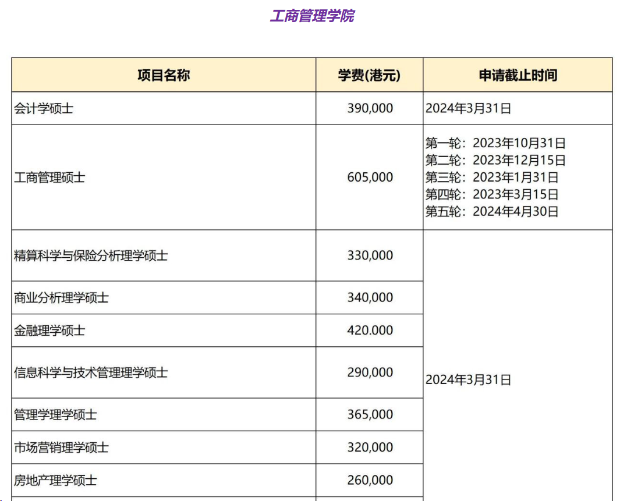
Task: Select the 信息科学与技术管理理学硕士 row
Action: (91, 372)
